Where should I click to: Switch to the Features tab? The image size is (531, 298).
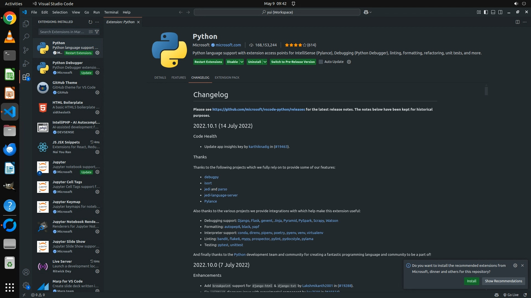pyautogui.click(x=178, y=78)
